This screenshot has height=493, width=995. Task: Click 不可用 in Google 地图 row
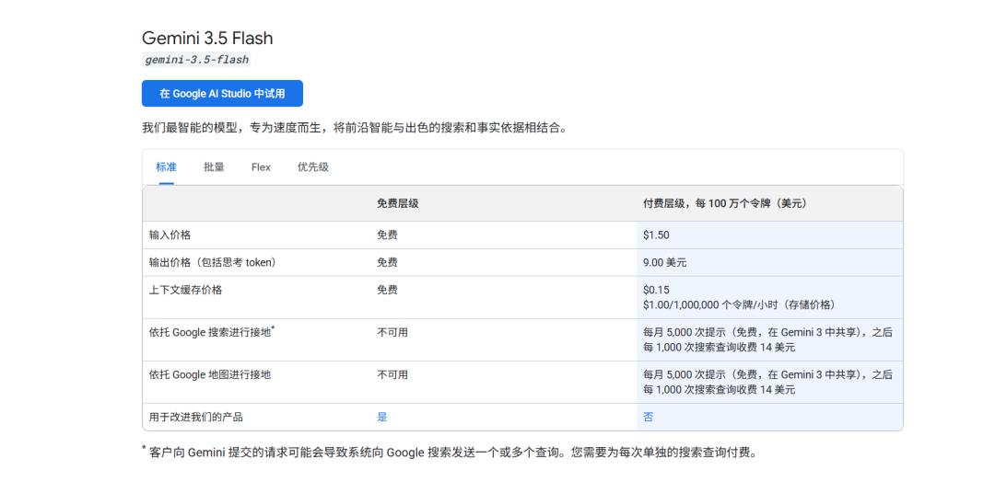click(392, 374)
